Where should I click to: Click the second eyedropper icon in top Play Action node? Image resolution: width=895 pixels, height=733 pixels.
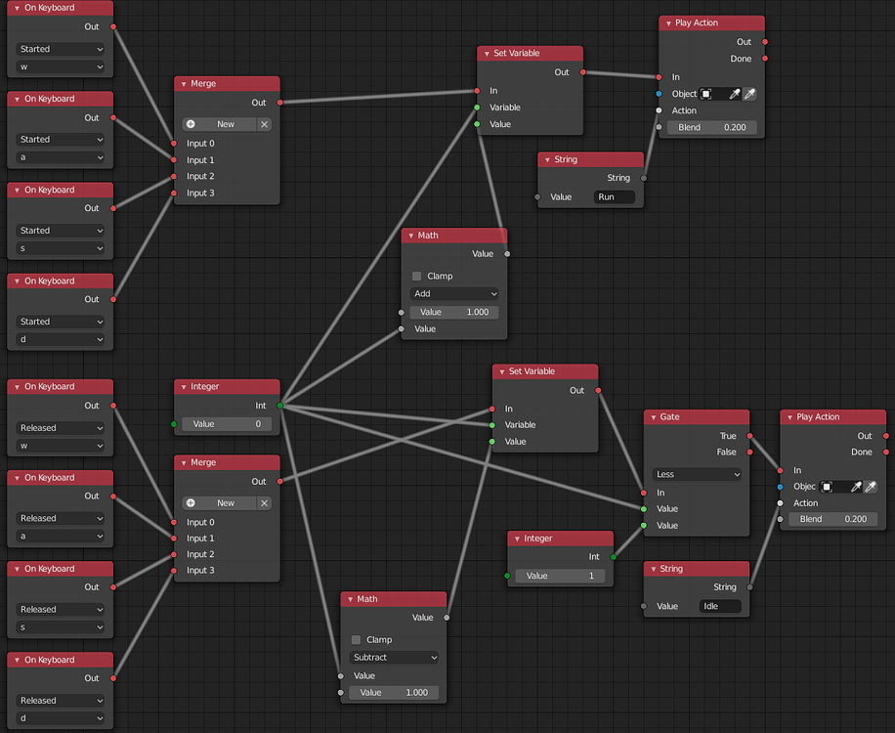click(x=749, y=94)
